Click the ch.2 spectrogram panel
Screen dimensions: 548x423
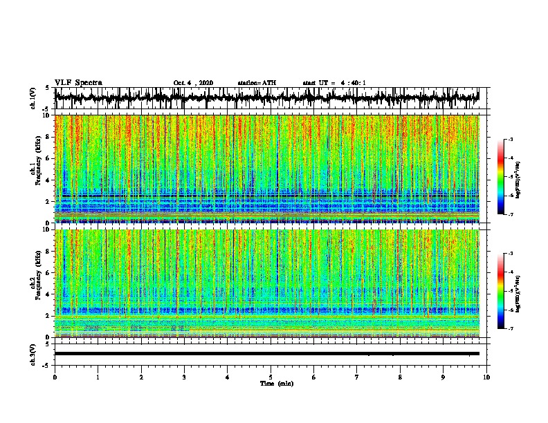pyautogui.click(x=267, y=283)
